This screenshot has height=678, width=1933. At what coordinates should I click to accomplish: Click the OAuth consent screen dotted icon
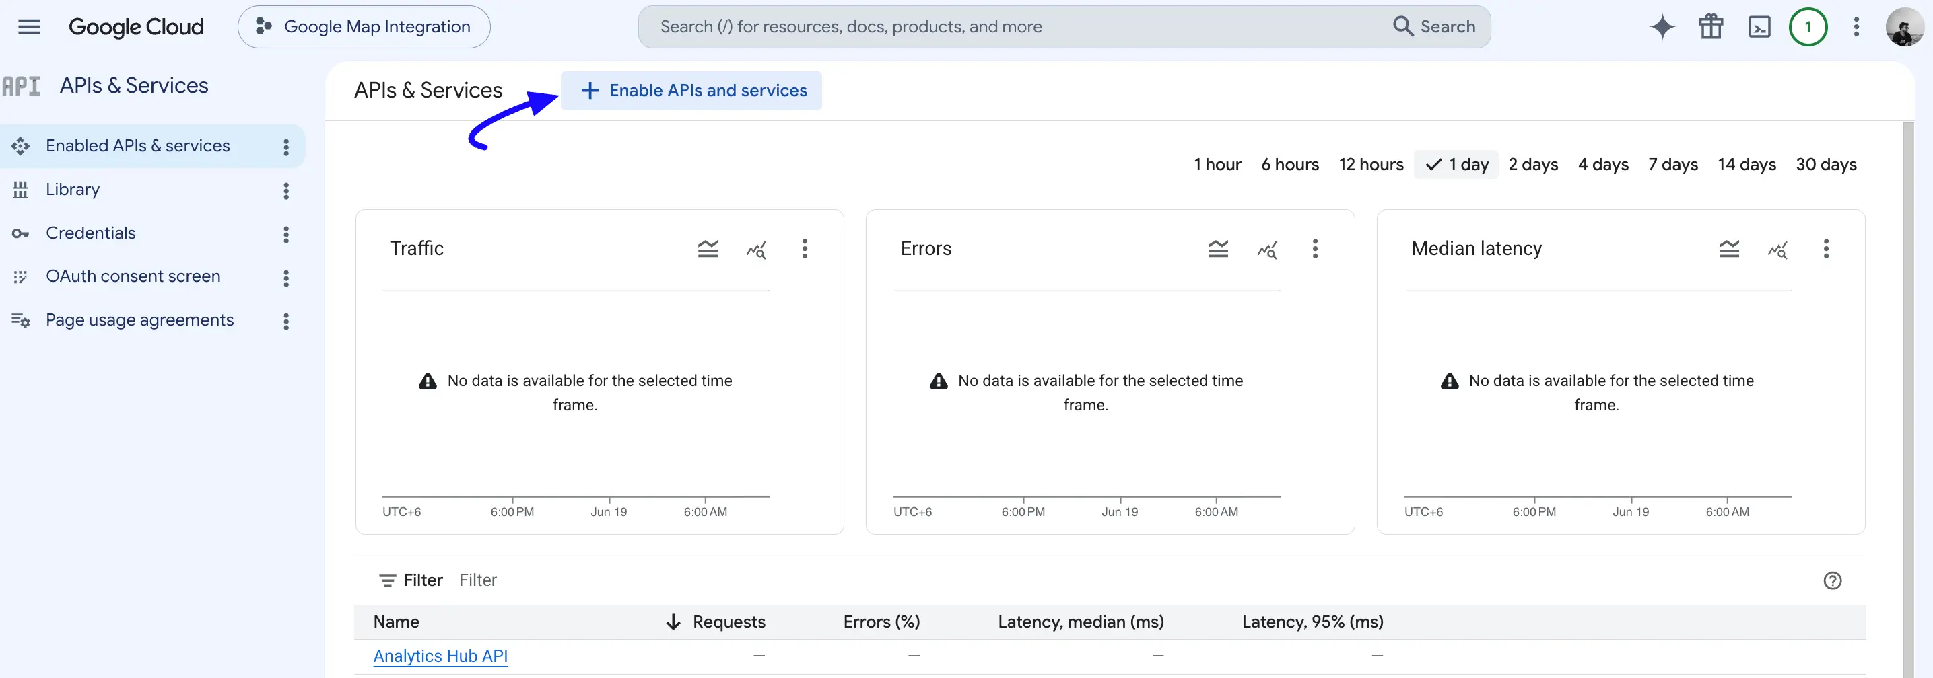pos(20,278)
